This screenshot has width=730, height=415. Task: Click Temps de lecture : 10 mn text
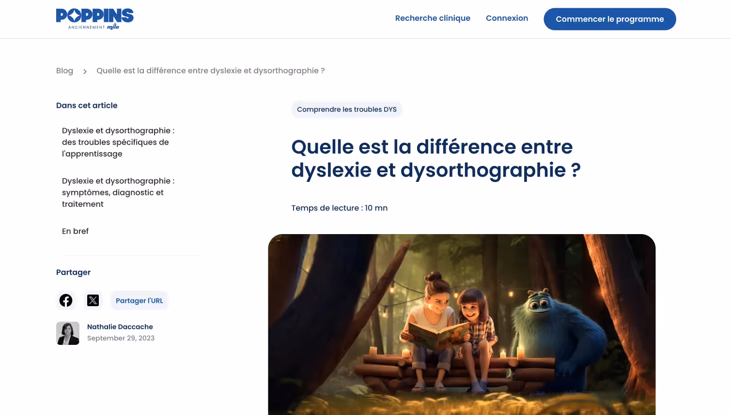tap(340, 208)
